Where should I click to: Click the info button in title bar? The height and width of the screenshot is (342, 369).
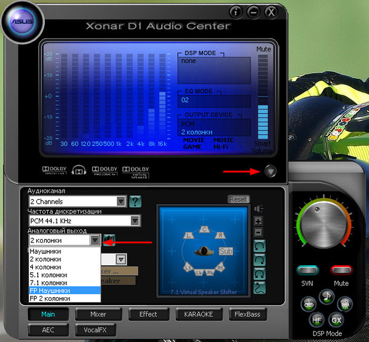235,12
